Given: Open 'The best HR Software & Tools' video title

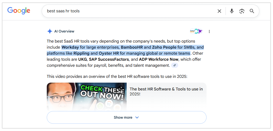Looking at the screenshot, I should [x=166, y=91].
